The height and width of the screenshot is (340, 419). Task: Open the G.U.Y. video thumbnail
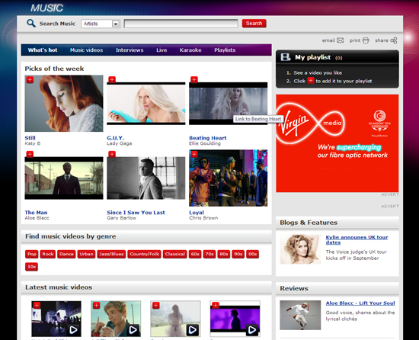click(x=146, y=104)
